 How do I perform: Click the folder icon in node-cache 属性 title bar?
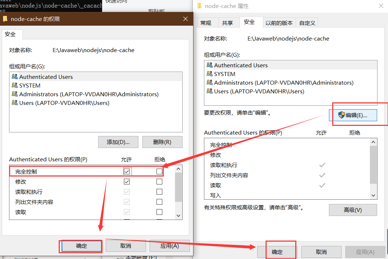(x=199, y=6)
